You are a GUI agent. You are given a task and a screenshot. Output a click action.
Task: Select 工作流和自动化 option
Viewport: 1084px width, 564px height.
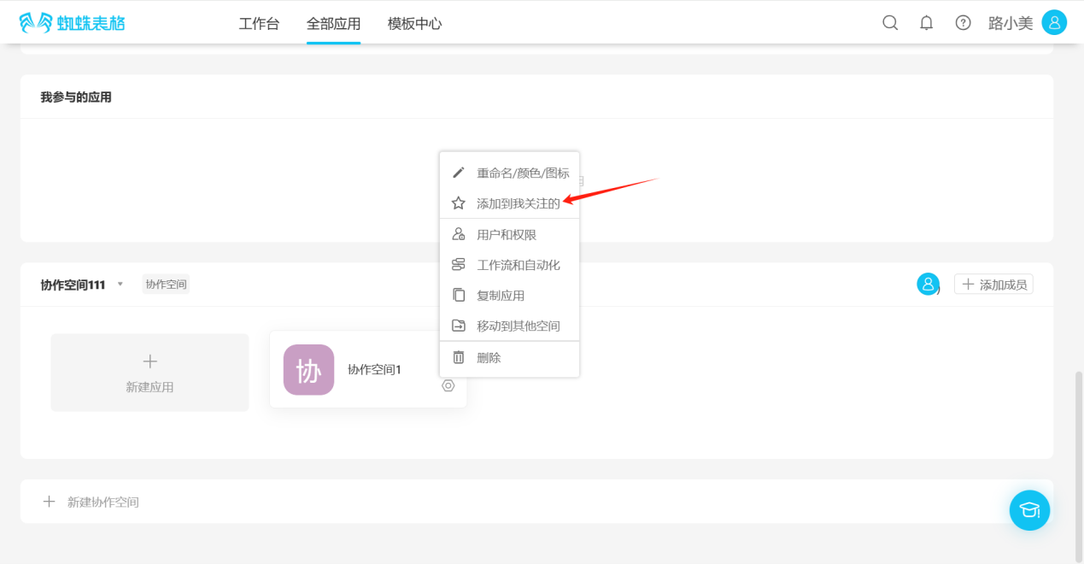click(518, 265)
